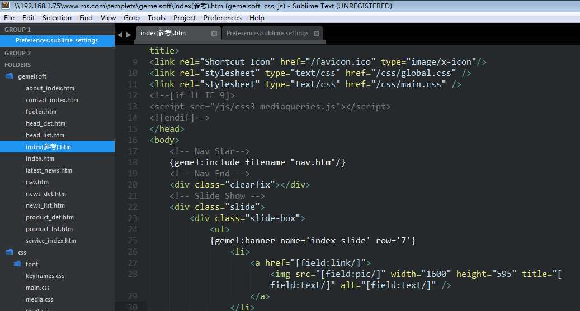
Task: Open the Goto menu
Action: (131, 18)
